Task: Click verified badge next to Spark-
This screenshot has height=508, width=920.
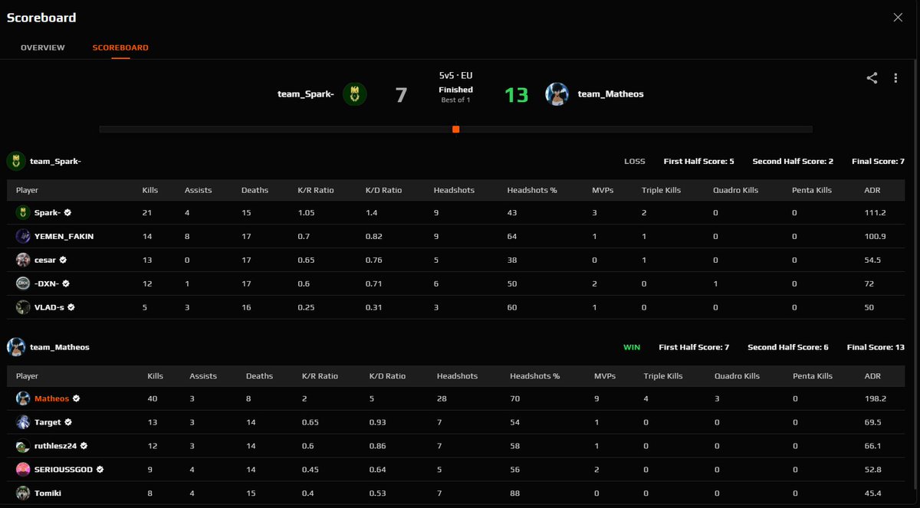Action: coord(67,212)
